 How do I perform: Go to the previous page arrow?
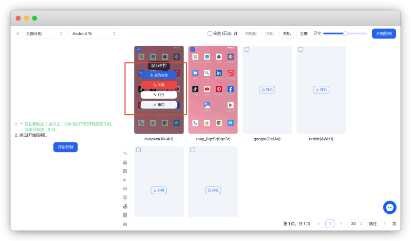(319, 224)
